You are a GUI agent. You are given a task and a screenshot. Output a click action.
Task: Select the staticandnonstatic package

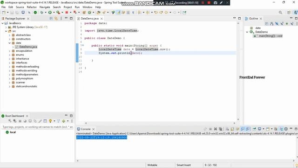pyautogui.click(x=27, y=86)
